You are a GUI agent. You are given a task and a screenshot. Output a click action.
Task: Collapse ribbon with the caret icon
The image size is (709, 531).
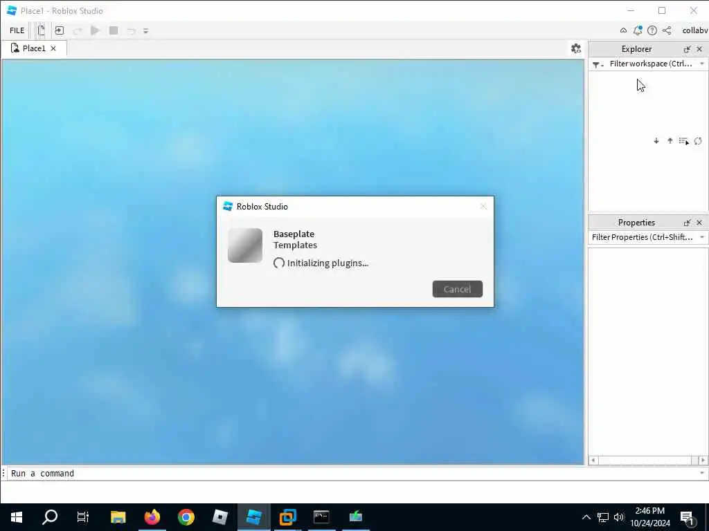624,30
